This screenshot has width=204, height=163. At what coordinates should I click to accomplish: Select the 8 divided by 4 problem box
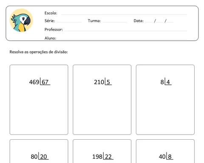point(165,100)
